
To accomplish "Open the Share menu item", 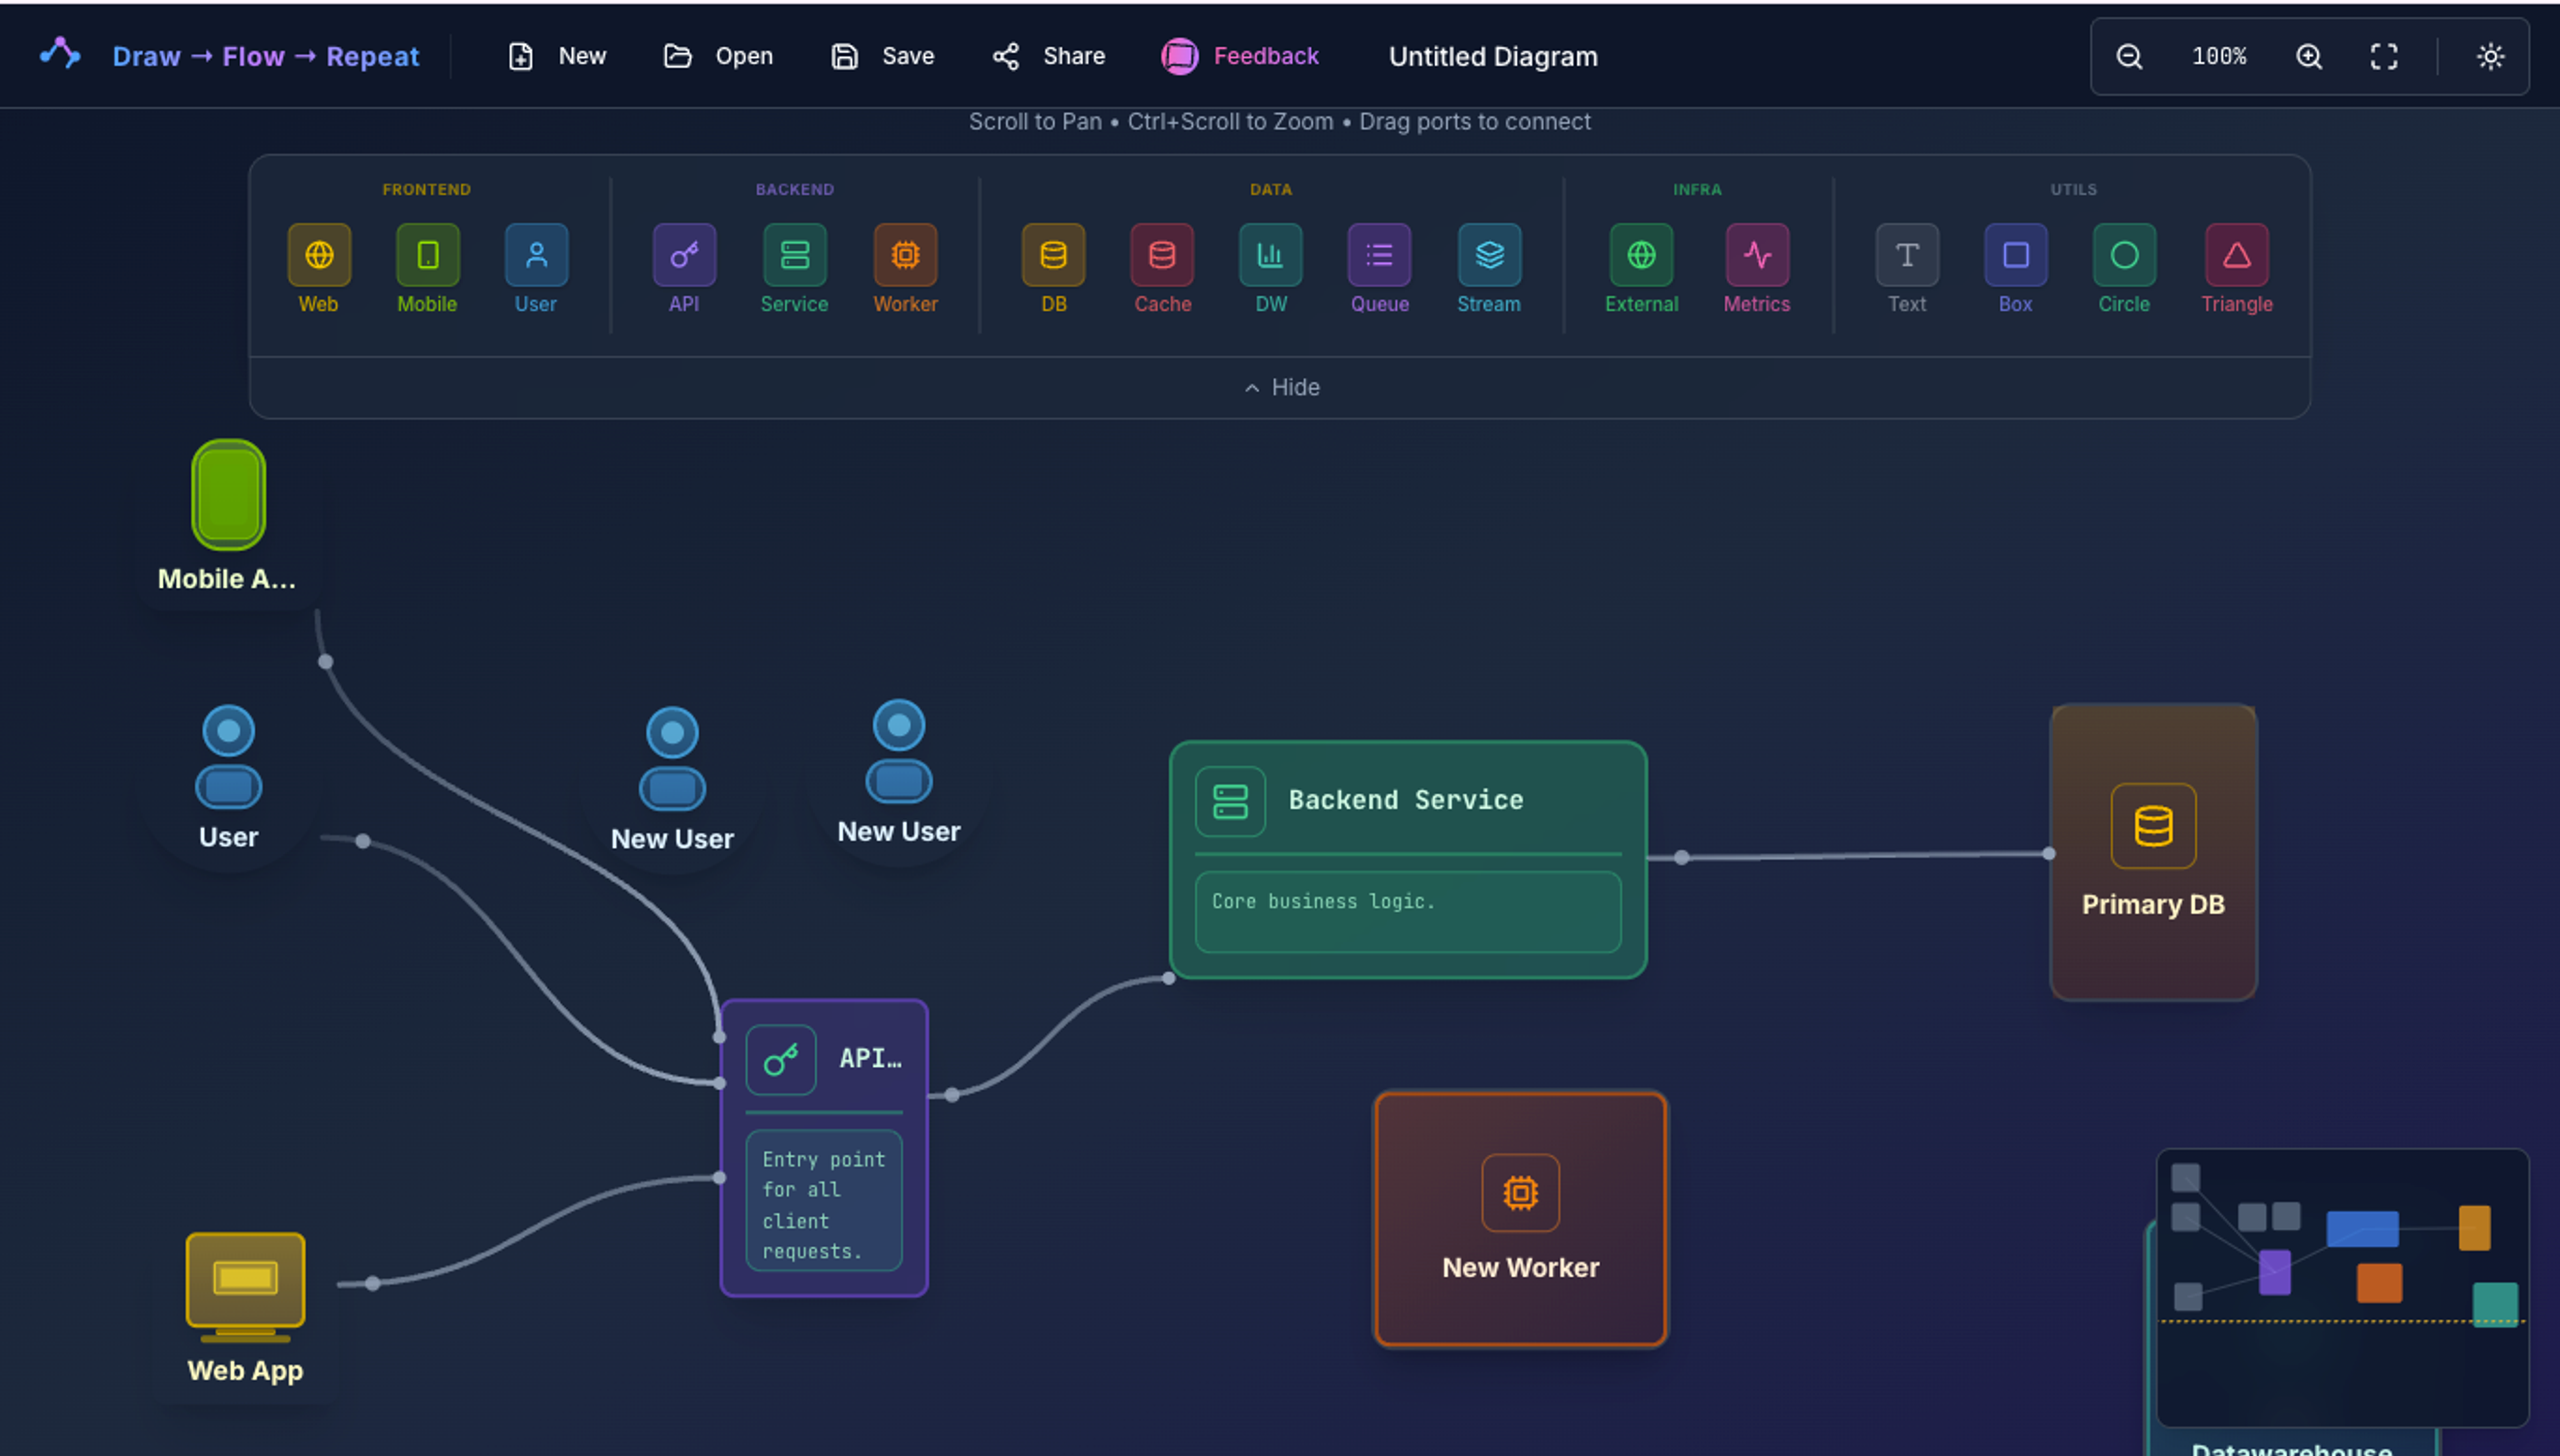I will 1049,57.
